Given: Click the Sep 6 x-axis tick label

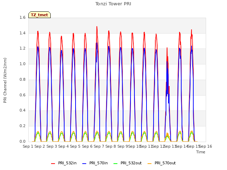Looking at the screenshot, I should tap(87, 146).
